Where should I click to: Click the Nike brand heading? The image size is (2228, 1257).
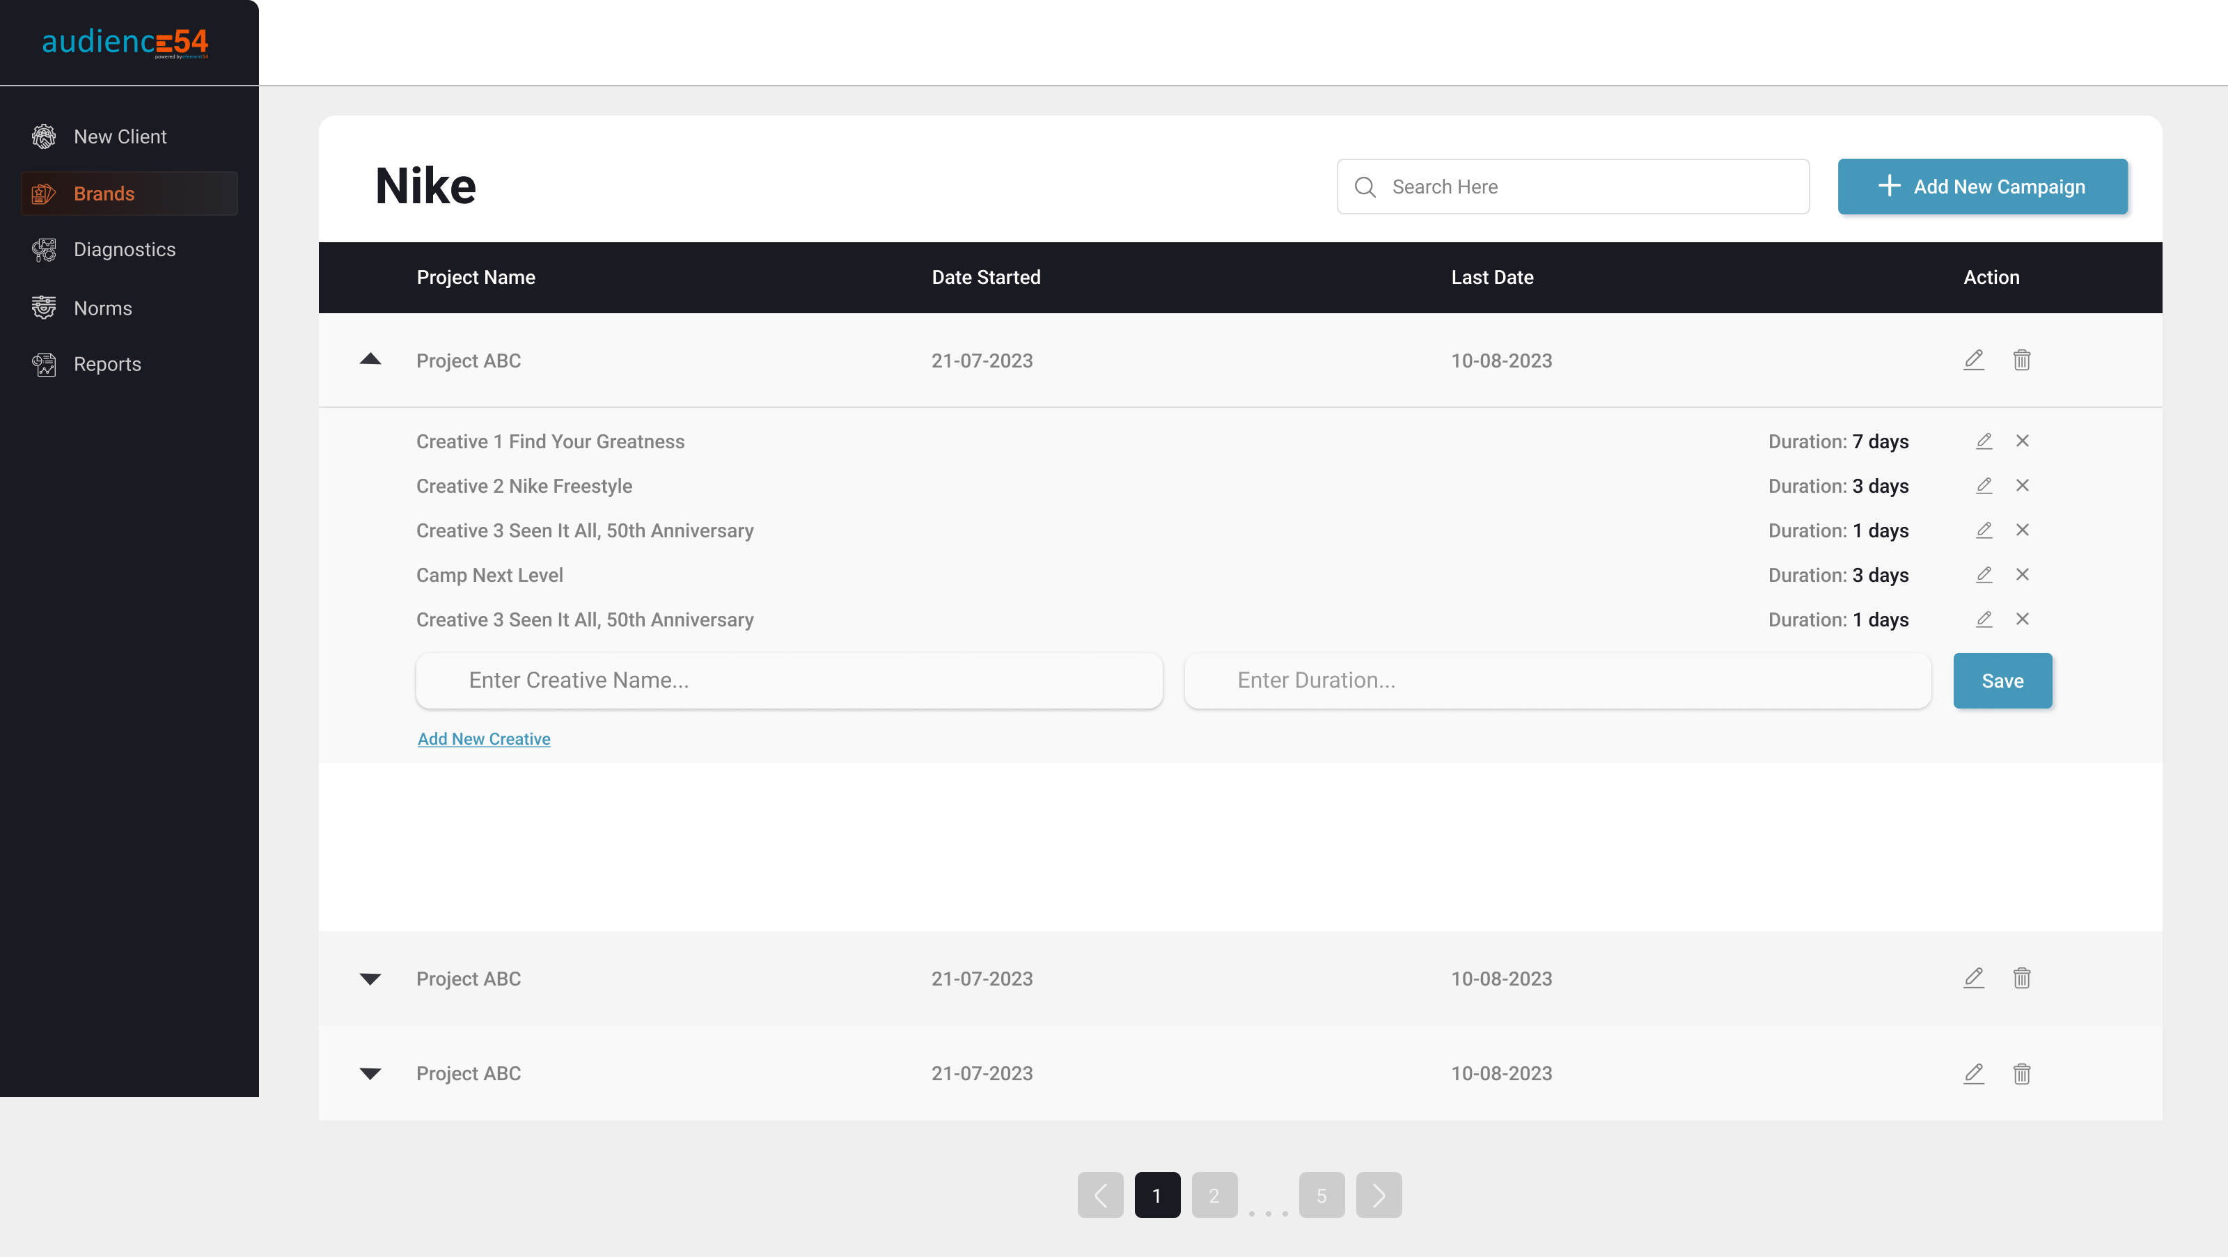(425, 186)
